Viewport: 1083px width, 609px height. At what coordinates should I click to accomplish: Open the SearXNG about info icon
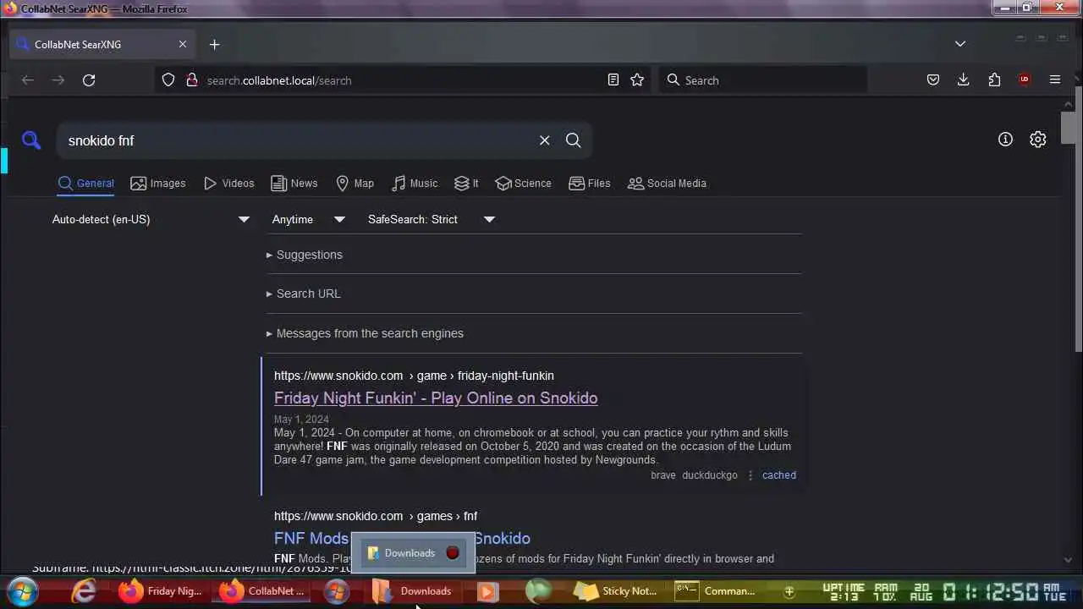[1005, 140]
